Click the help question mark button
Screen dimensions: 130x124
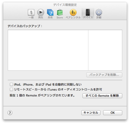10,113
